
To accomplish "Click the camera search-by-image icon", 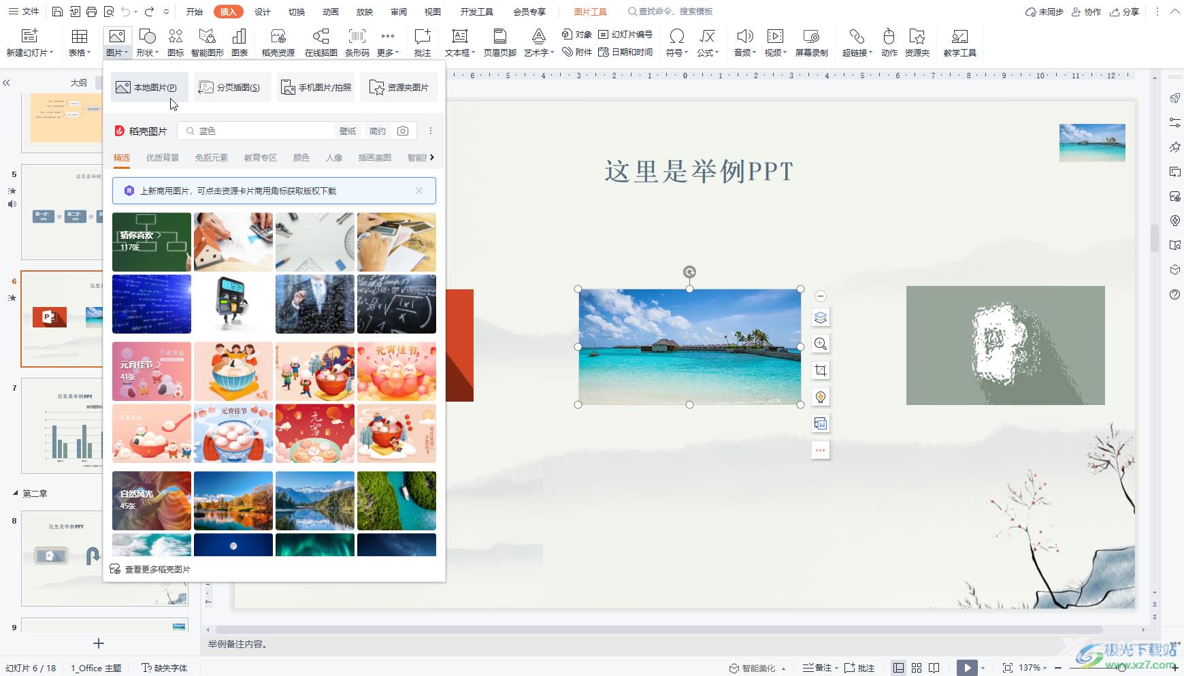I will [403, 131].
